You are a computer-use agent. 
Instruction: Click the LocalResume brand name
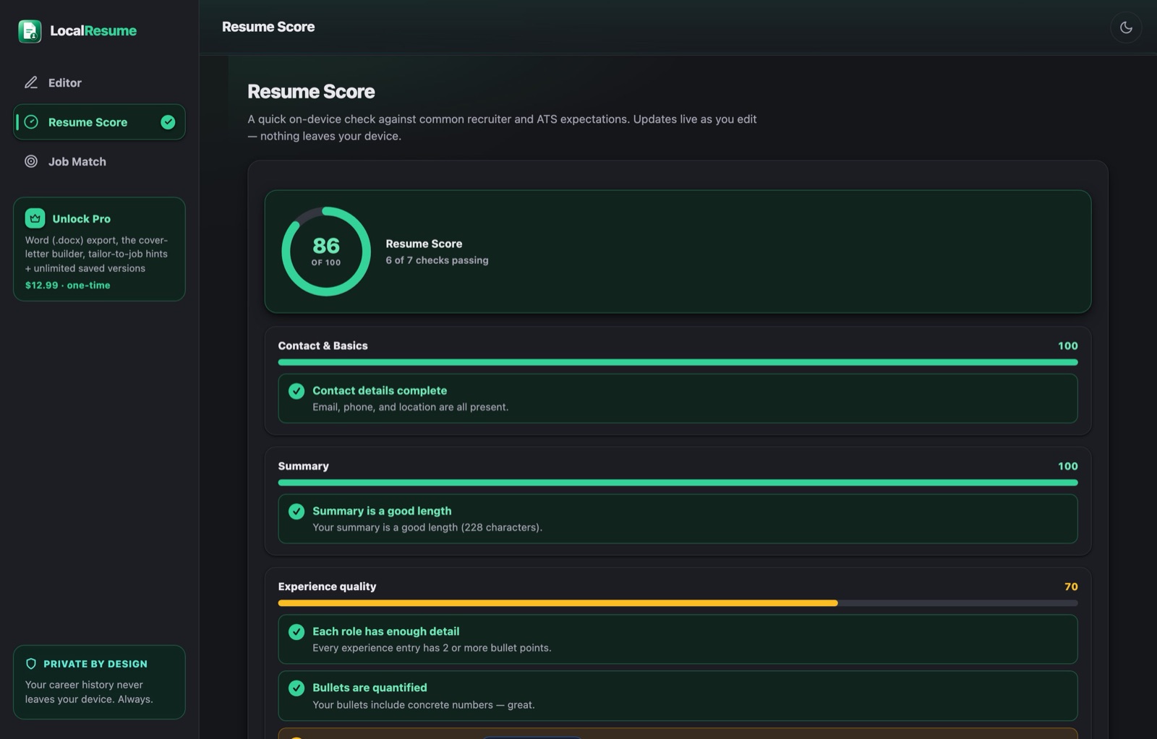pos(93,30)
